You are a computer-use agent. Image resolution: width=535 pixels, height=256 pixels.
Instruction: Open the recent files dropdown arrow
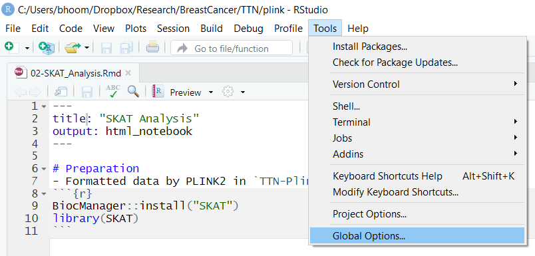pyautogui.click(x=87, y=48)
